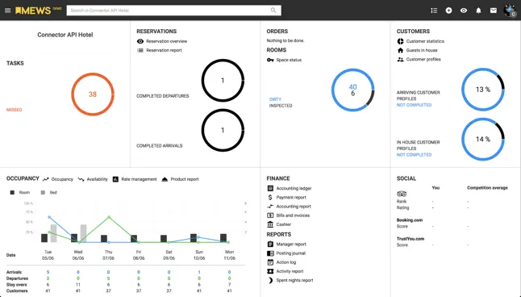Open Accounting ledger
This screenshot has height=297, width=521.
(x=294, y=188)
